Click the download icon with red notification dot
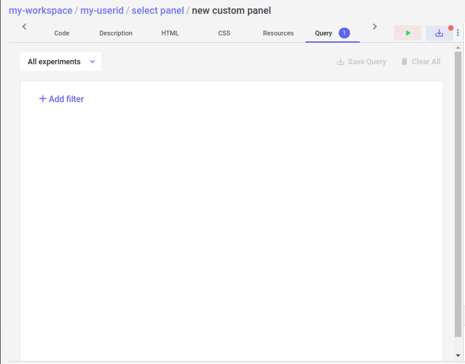465x364 pixels. click(439, 33)
